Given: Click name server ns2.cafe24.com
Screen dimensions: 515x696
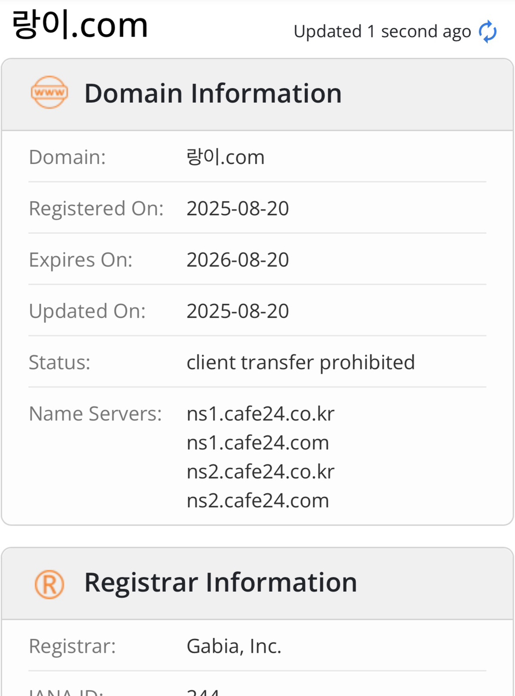Looking at the screenshot, I should (x=257, y=501).
